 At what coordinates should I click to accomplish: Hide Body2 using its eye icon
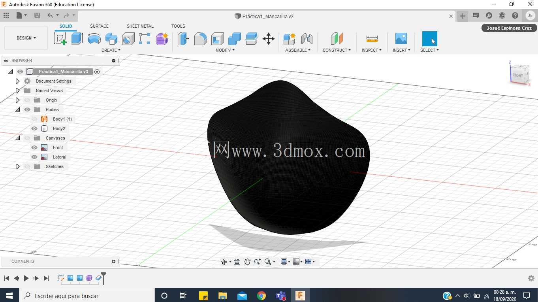(34, 128)
